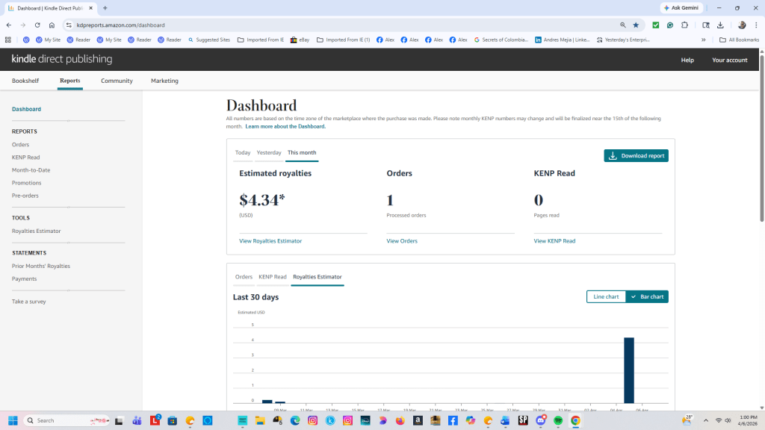The width and height of the screenshot is (765, 430).
Task: Switch chart to Line chart
Action: (x=606, y=296)
